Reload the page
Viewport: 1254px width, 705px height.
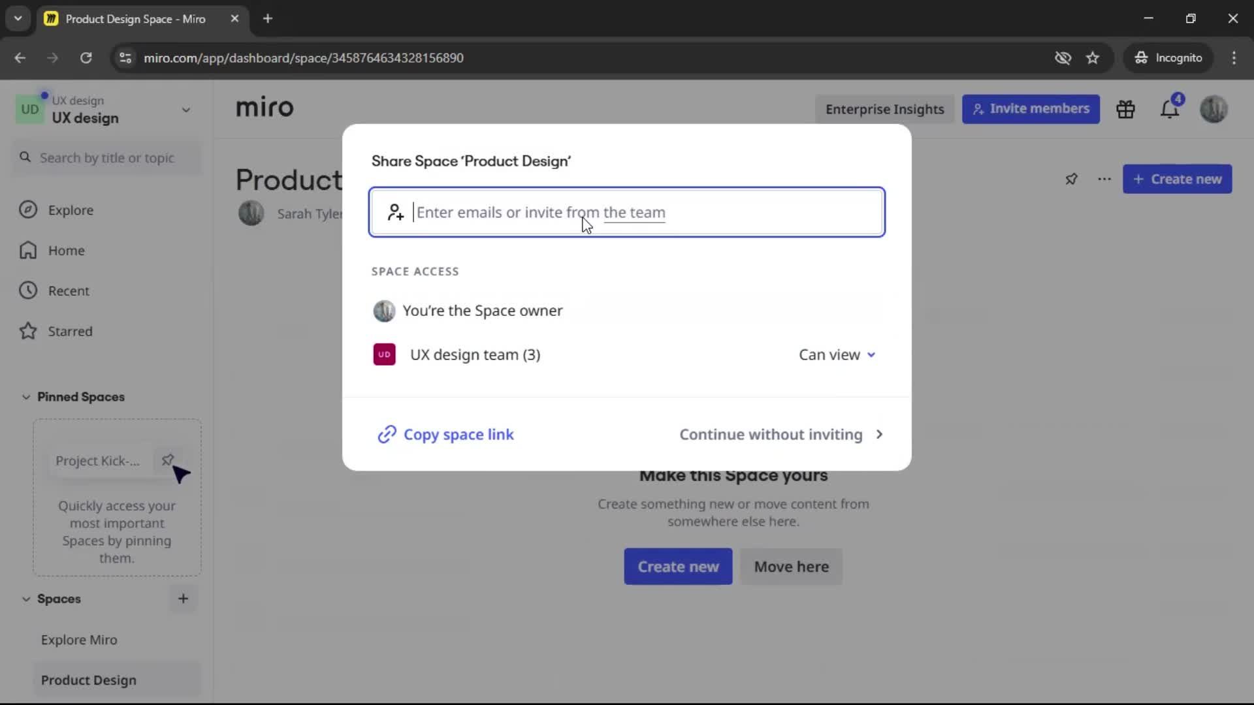[86, 57]
